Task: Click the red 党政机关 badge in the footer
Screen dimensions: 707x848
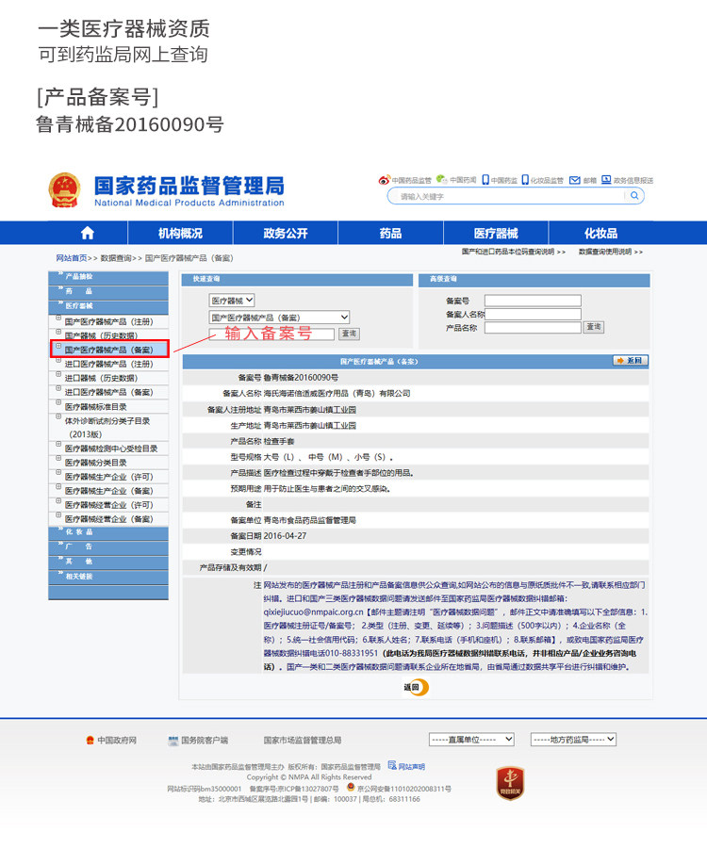Action: tap(510, 783)
